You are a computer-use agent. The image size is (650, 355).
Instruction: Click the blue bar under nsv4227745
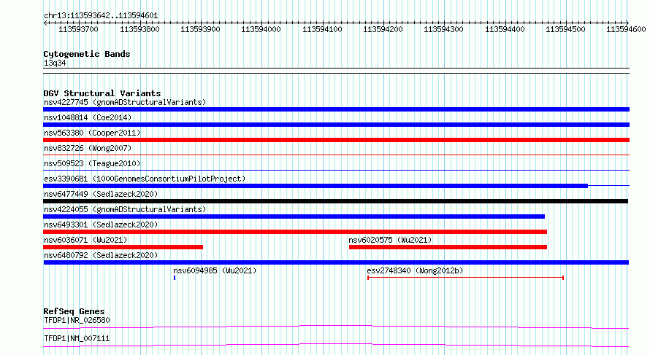(x=336, y=109)
